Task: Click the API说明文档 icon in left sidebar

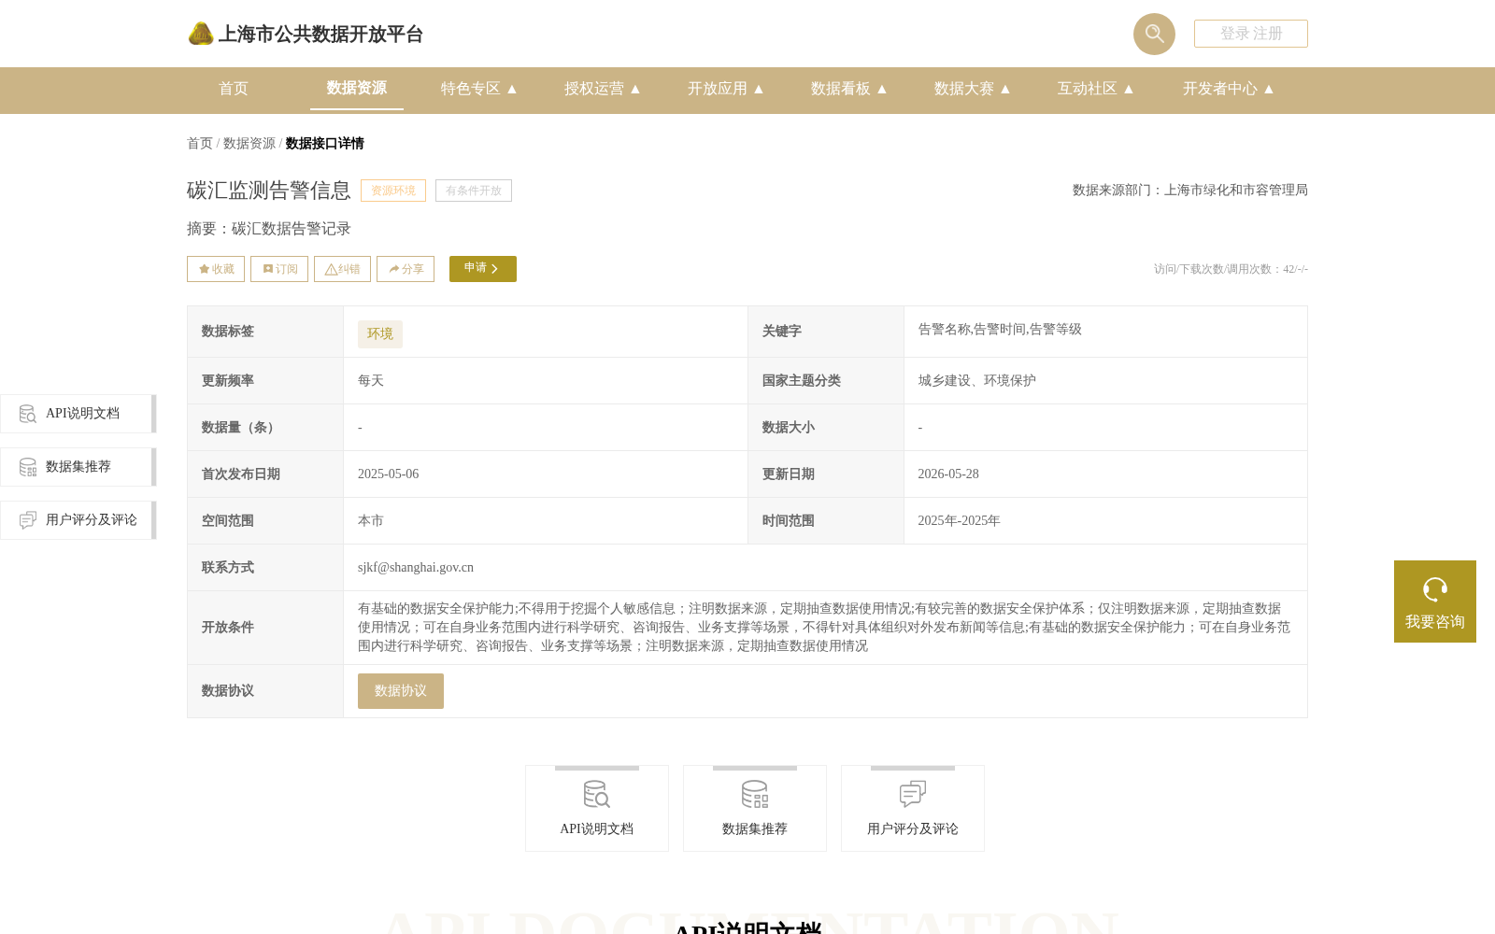Action: click(28, 414)
